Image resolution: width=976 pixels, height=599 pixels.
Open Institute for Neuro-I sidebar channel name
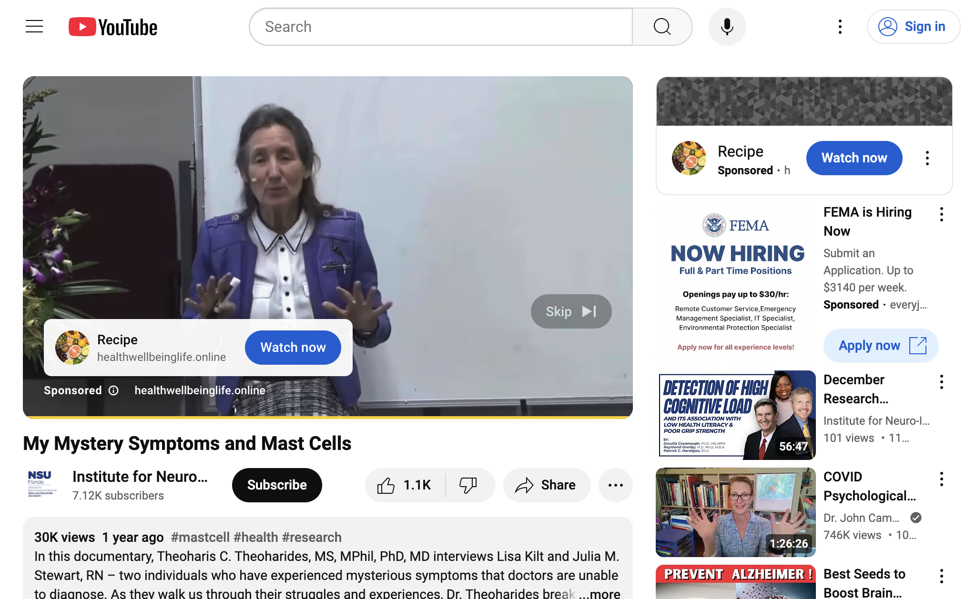pos(876,420)
